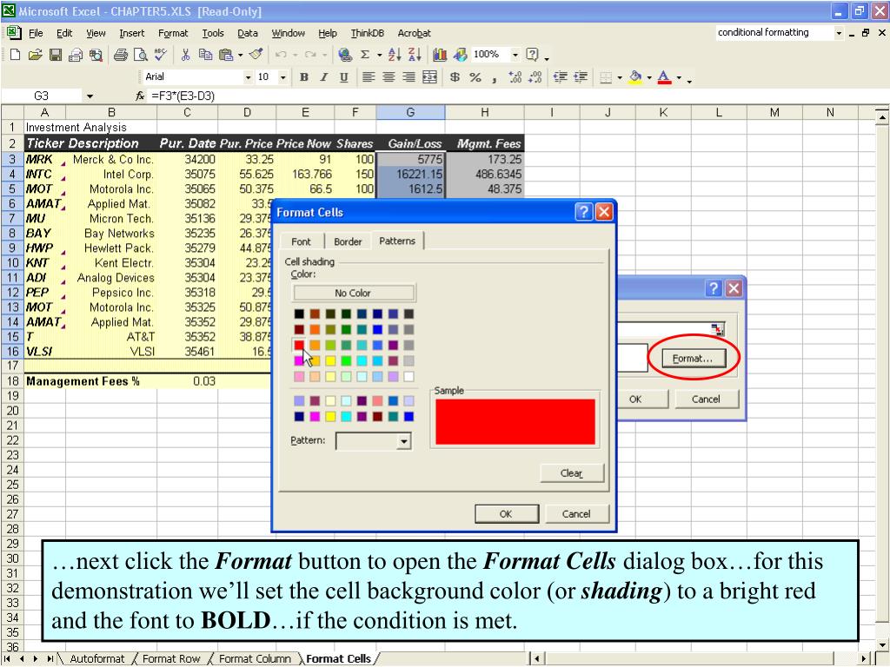Click the Decrease Indent icon
Image resolution: width=890 pixels, height=667 pixels.
coord(561,77)
